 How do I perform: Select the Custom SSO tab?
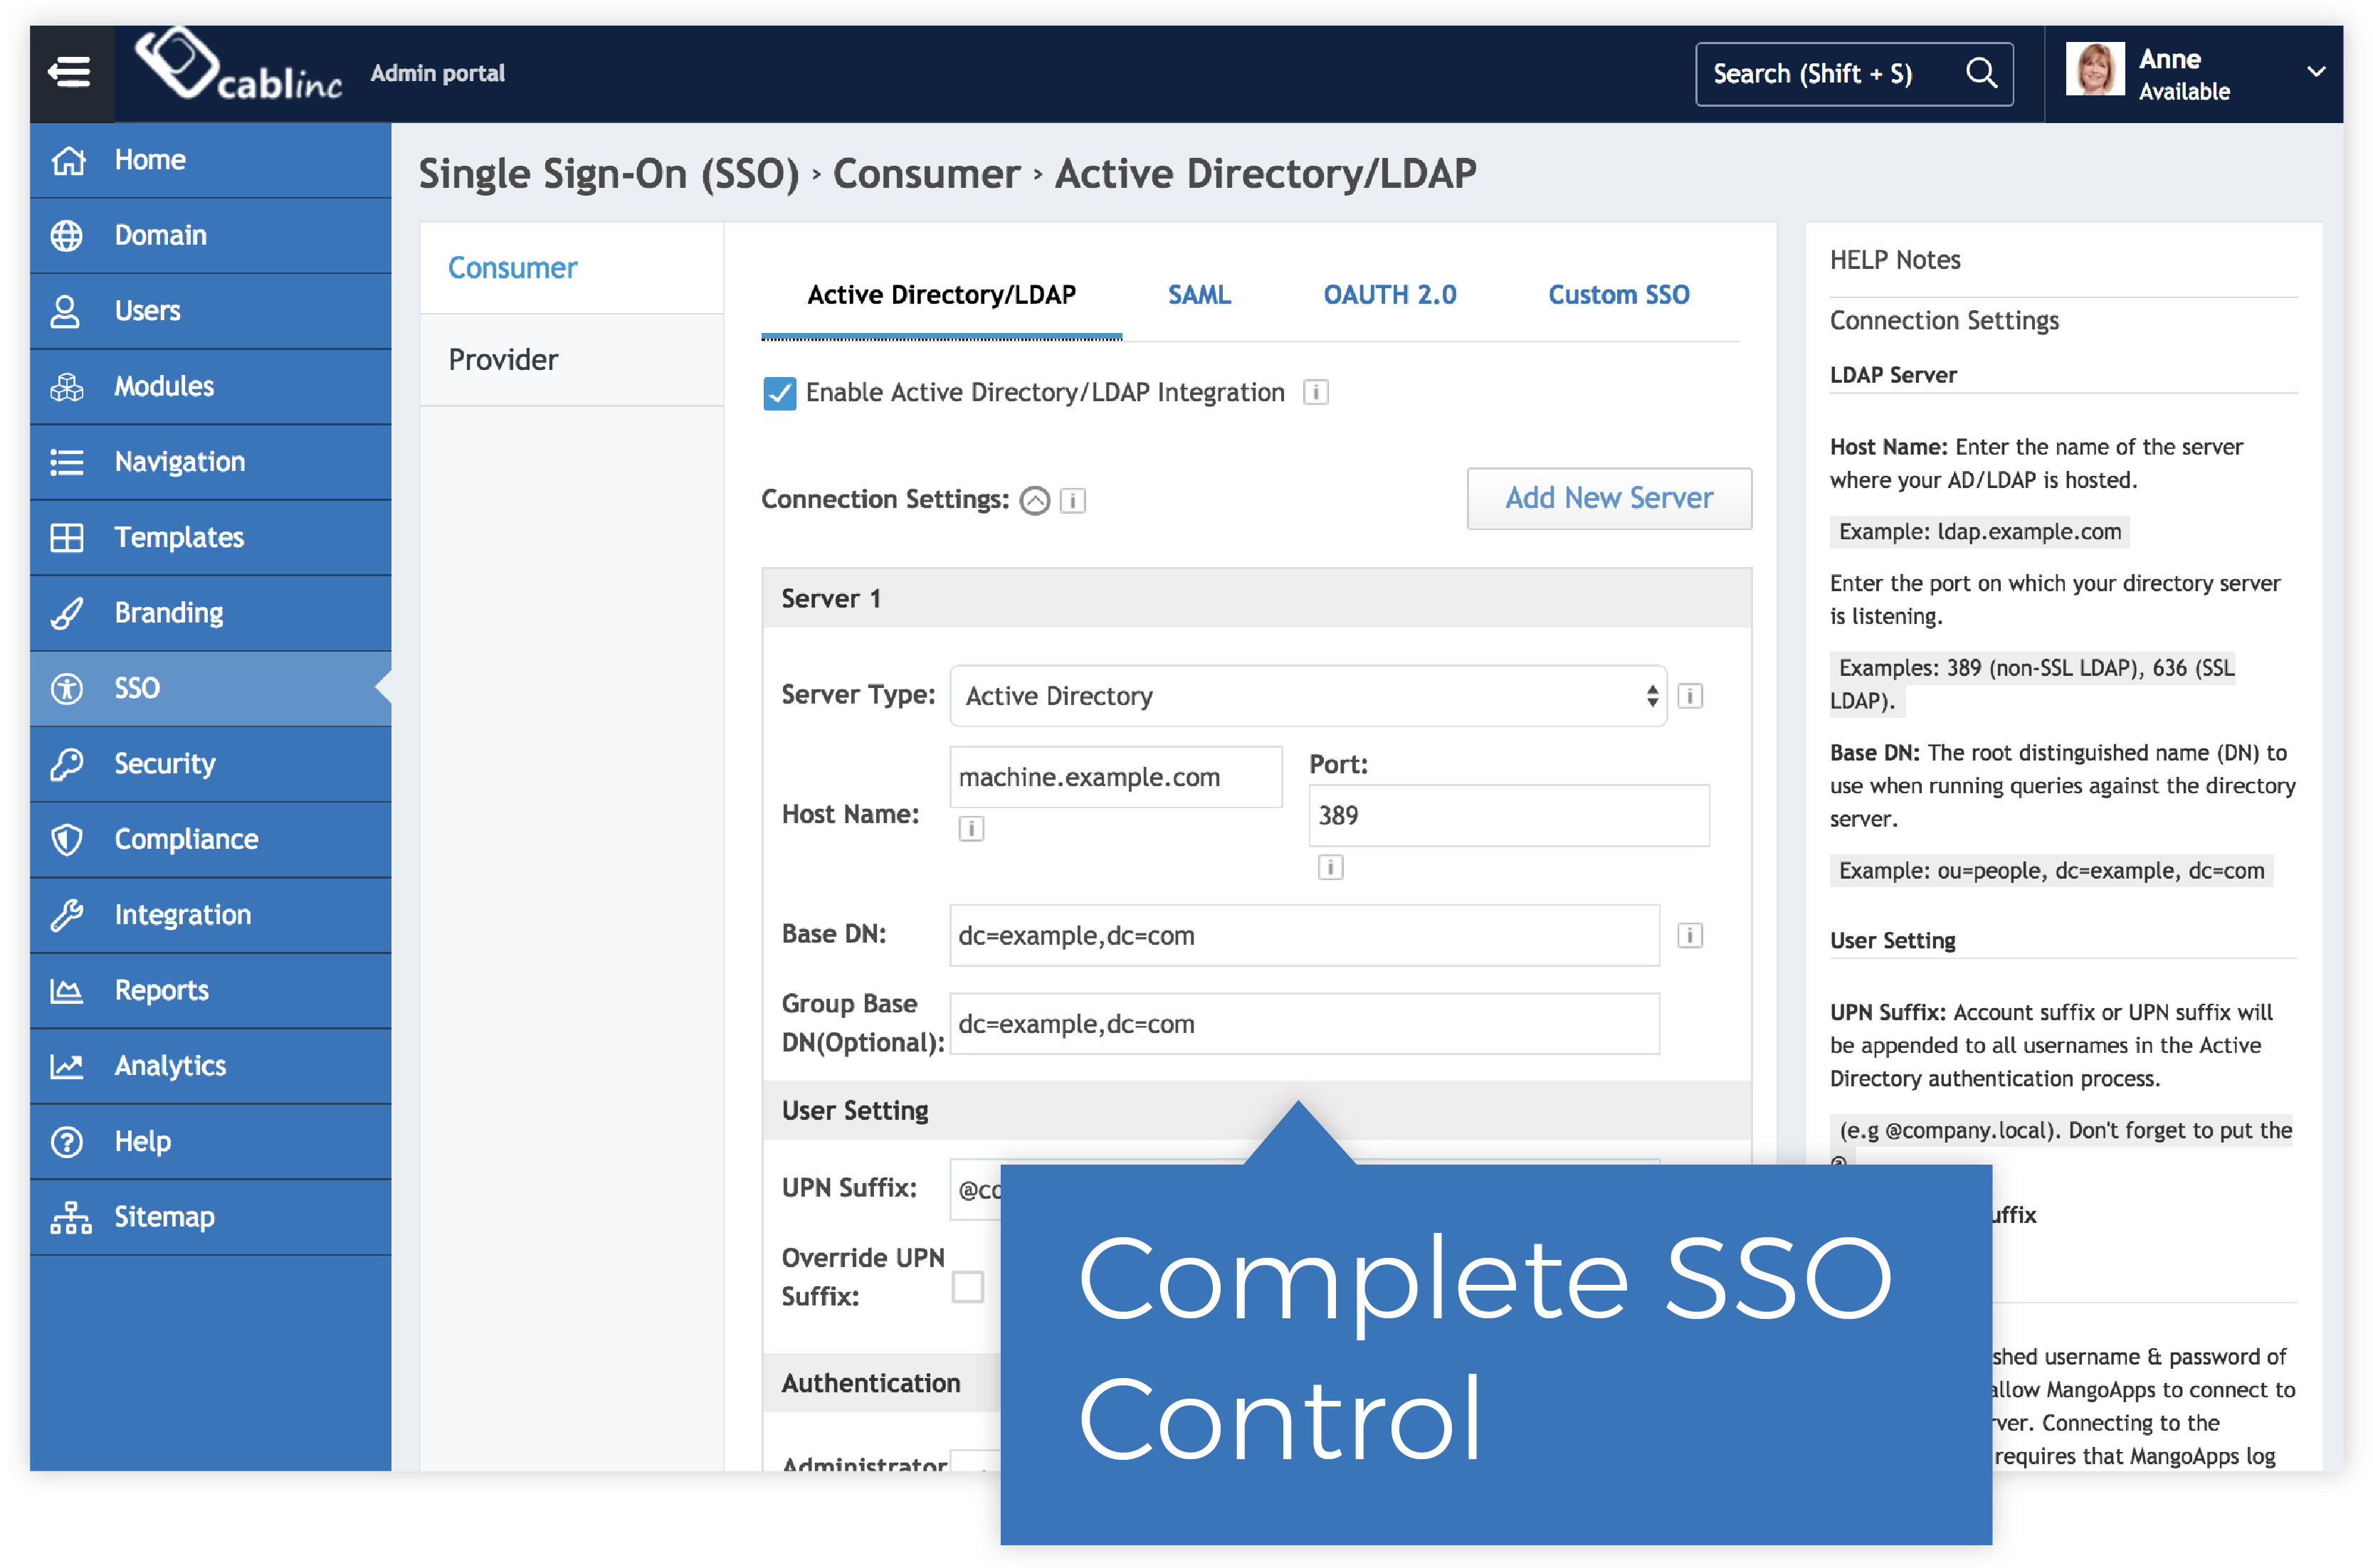pyautogui.click(x=1618, y=295)
